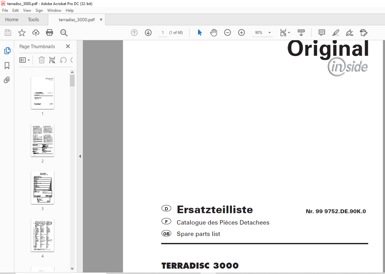Viewport: 385px width, 274px height.
Task: Show Page Thumbnails sidebar icon
Action: [7, 51]
